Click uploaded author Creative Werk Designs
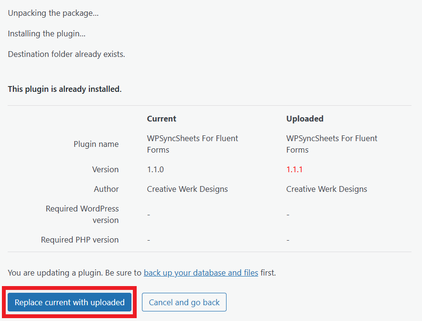 tap(326, 189)
